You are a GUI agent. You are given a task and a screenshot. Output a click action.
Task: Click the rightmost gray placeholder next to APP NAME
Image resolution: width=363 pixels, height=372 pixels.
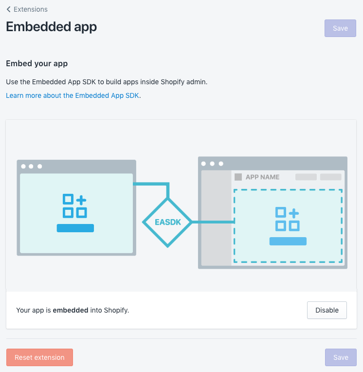coord(330,177)
